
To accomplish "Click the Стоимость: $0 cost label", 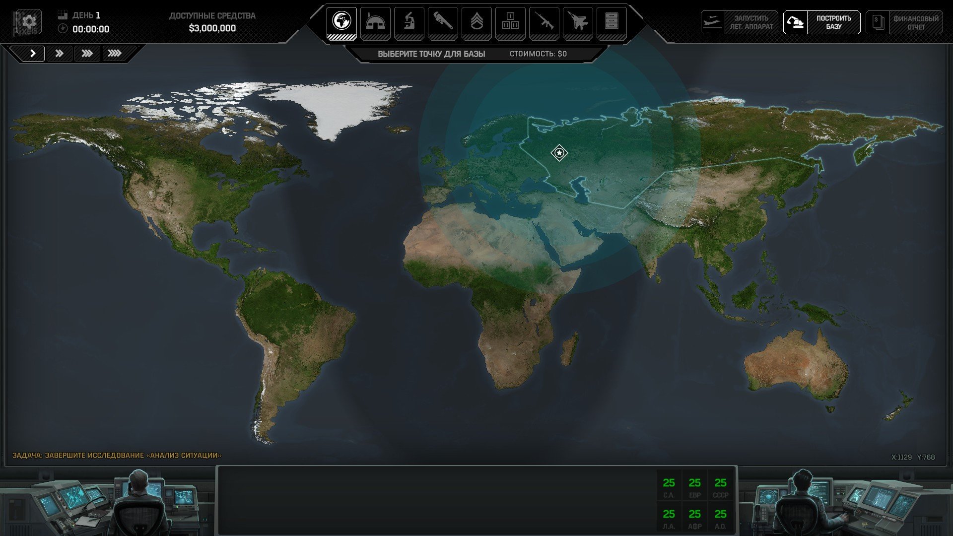I will coord(538,54).
